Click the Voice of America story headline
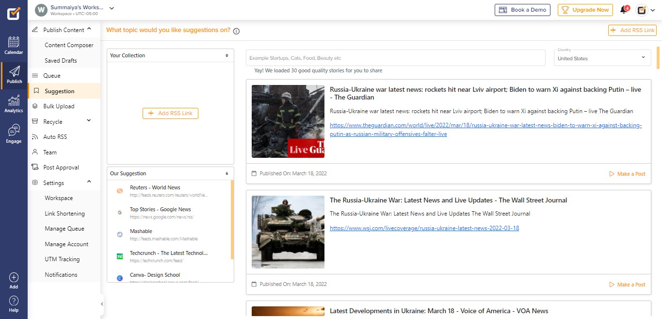Screen dimensions: 662x319 (439, 311)
